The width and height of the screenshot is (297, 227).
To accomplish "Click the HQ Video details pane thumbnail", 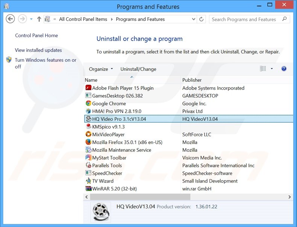I will tap(101, 212).
